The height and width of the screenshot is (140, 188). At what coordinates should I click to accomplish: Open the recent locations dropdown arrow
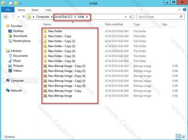click(18, 17)
